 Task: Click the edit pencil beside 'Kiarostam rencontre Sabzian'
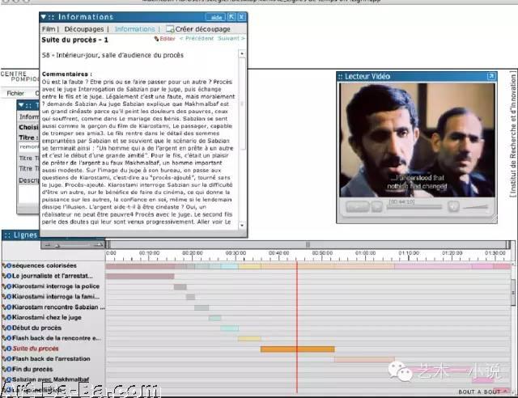point(3,307)
